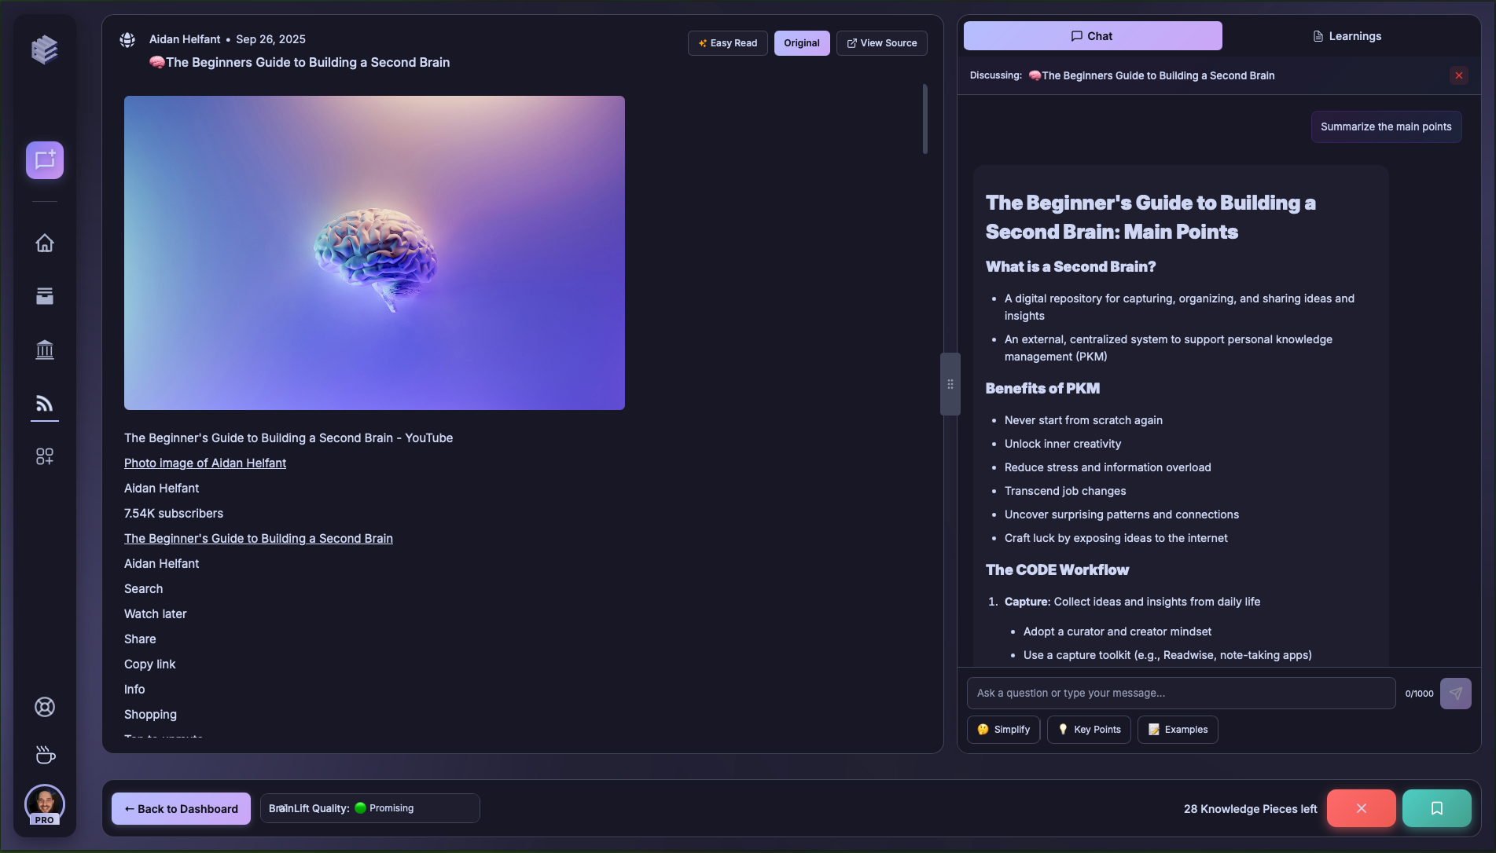Toggle the green bookmark save button
This screenshot has width=1496, height=853.
[1437, 807]
